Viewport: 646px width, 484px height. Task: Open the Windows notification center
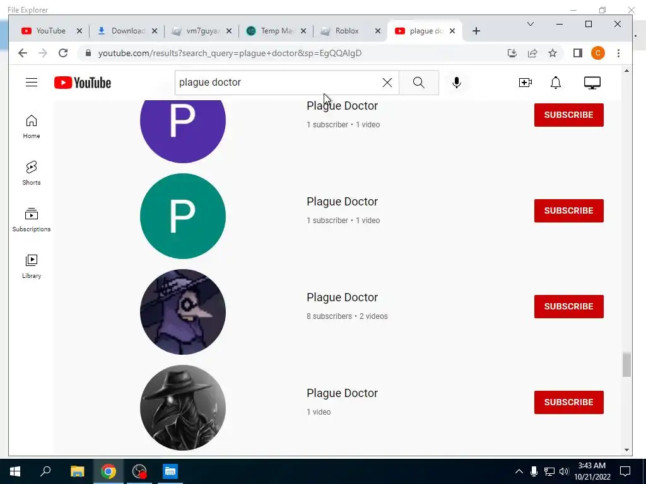(x=625, y=471)
